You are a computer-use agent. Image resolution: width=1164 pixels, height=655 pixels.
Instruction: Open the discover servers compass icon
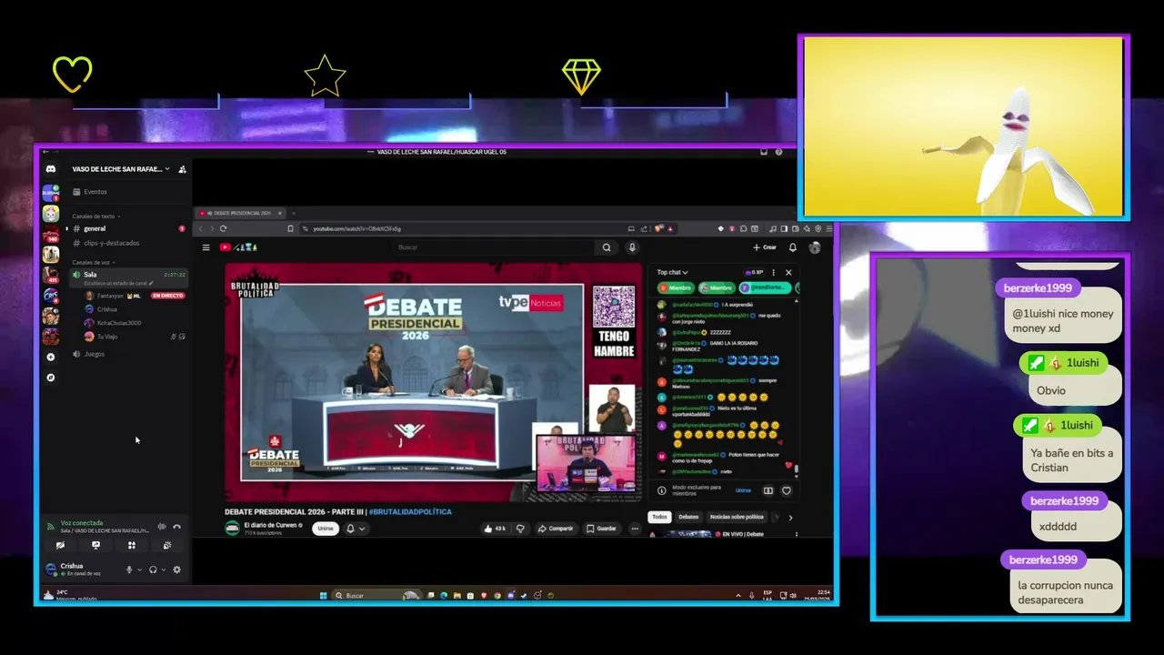51,378
